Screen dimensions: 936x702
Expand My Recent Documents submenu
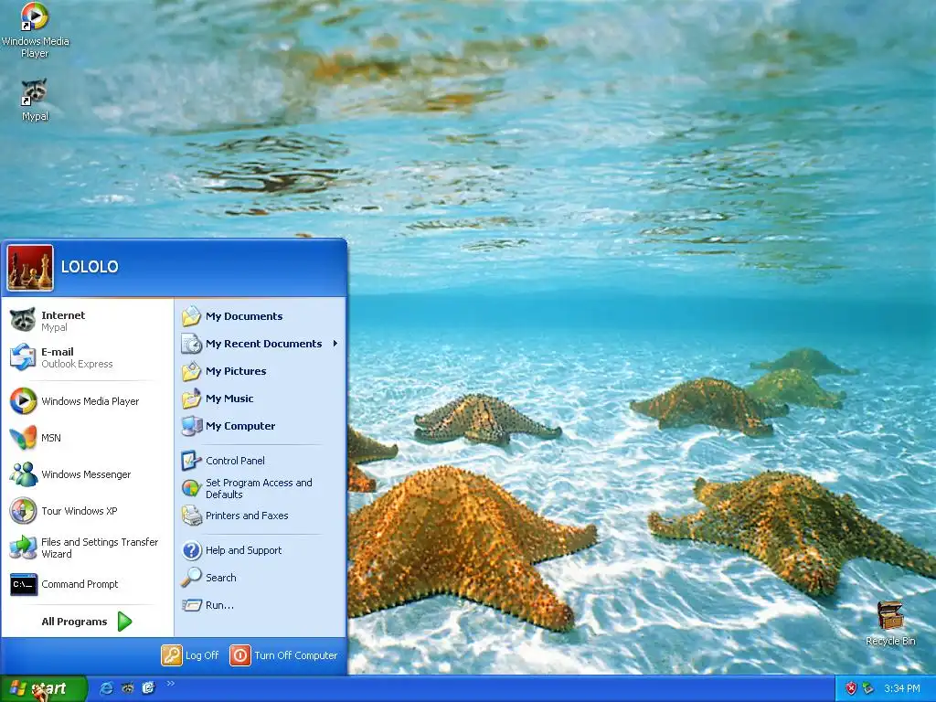(261, 344)
